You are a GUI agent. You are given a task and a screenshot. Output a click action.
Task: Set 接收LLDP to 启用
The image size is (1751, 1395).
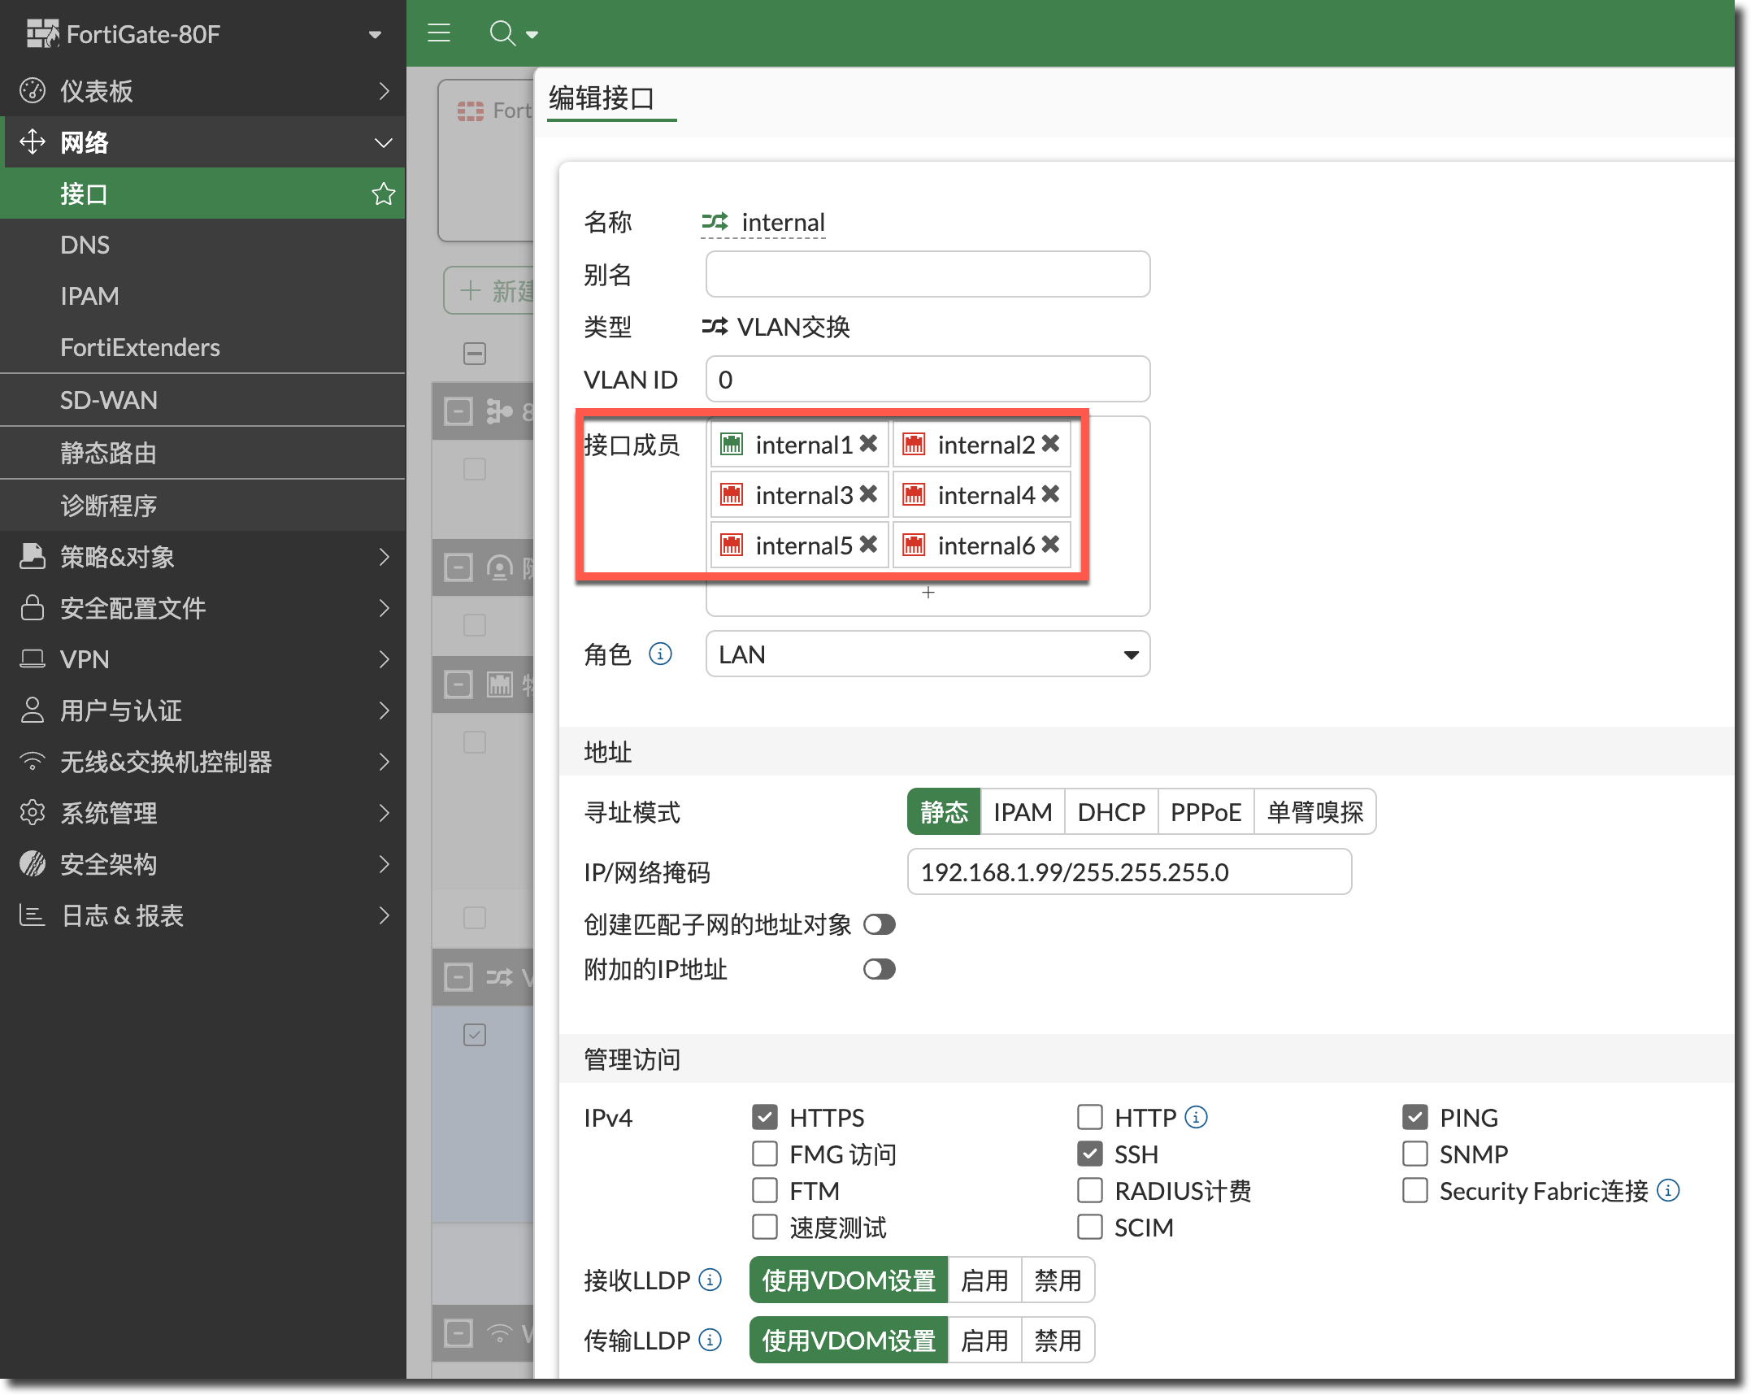984,1280
